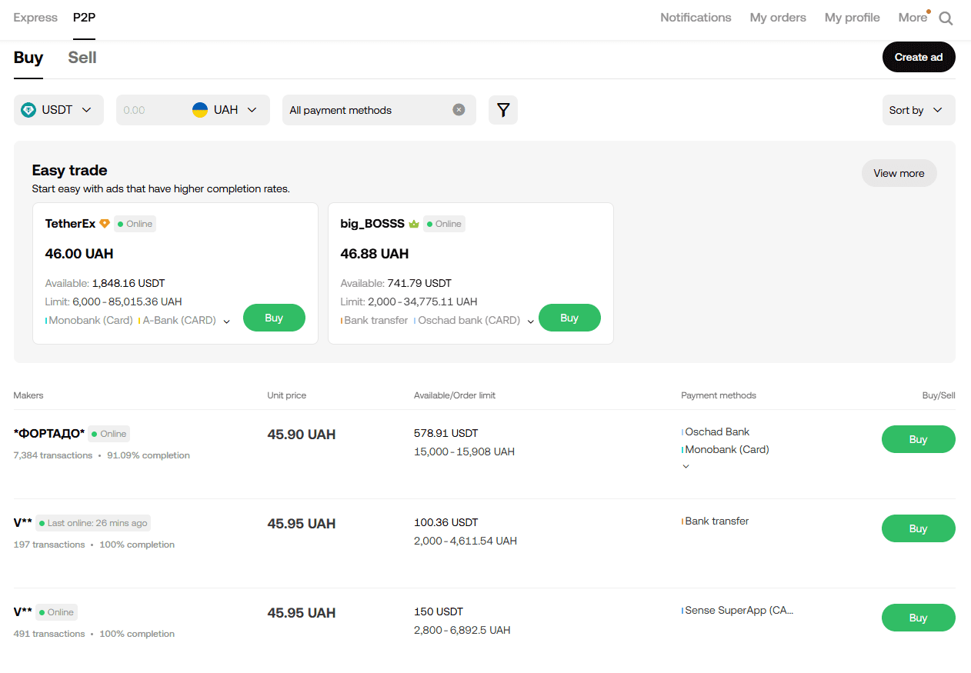Go to My orders
Viewport: 971px width, 673px height.
[x=778, y=18]
